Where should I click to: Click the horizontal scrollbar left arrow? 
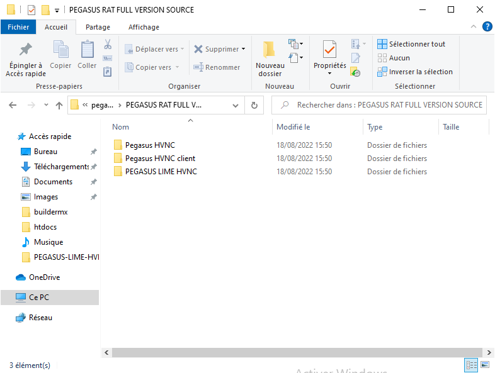[106, 352]
